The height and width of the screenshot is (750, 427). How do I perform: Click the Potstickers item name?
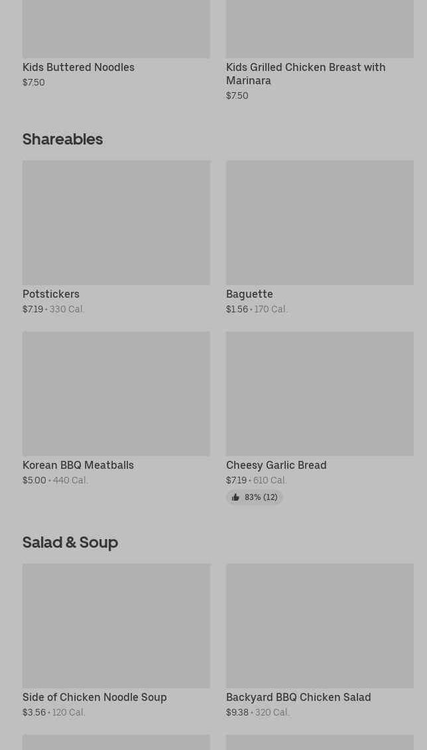51,294
